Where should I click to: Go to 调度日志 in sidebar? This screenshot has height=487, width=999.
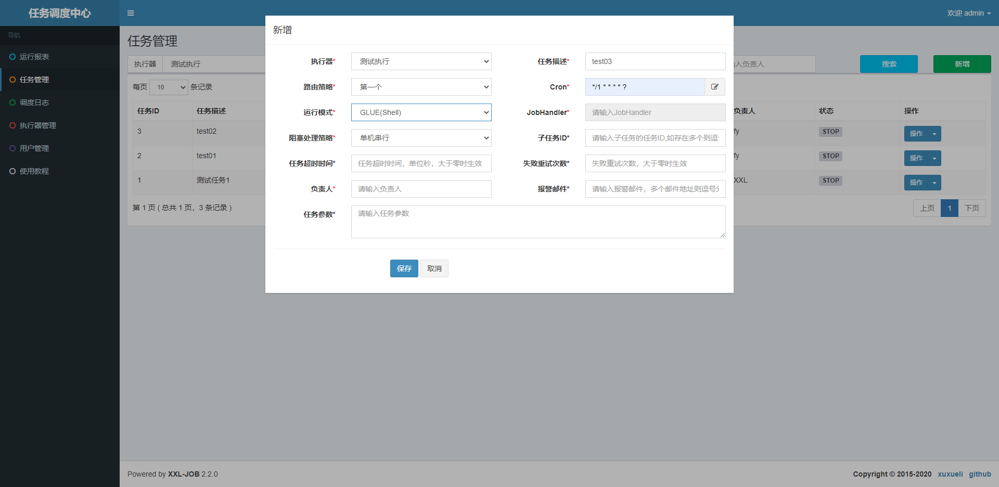click(60, 102)
